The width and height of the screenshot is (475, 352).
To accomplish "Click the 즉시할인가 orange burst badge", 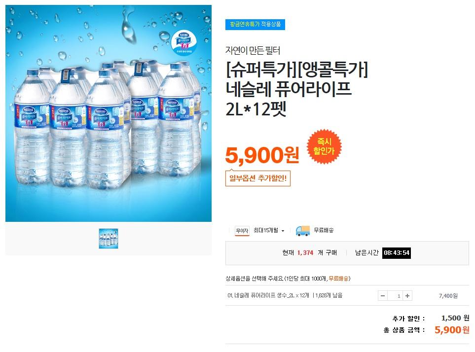I will coord(324,146).
